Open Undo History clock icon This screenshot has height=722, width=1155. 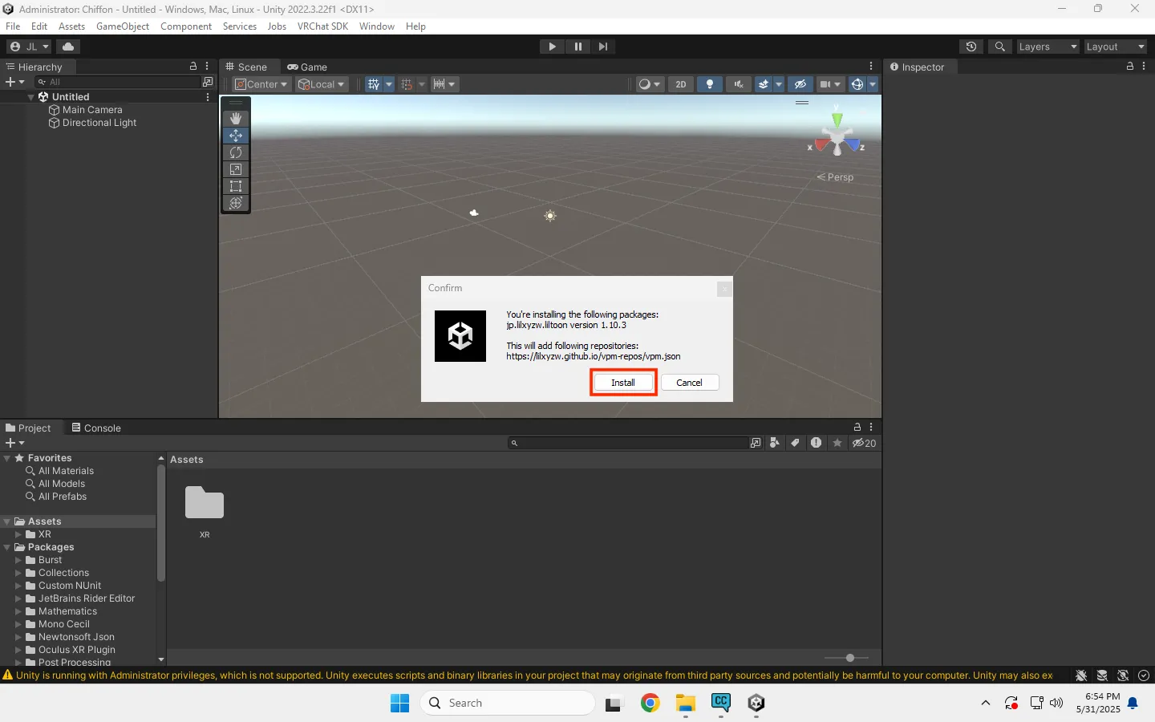(971, 47)
